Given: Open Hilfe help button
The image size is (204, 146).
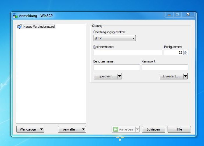Looking at the screenshot, I should pyautogui.click(x=179, y=129).
